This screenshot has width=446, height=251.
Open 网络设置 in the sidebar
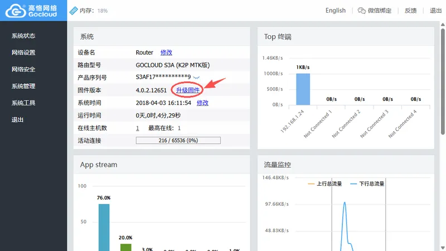pos(23,52)
